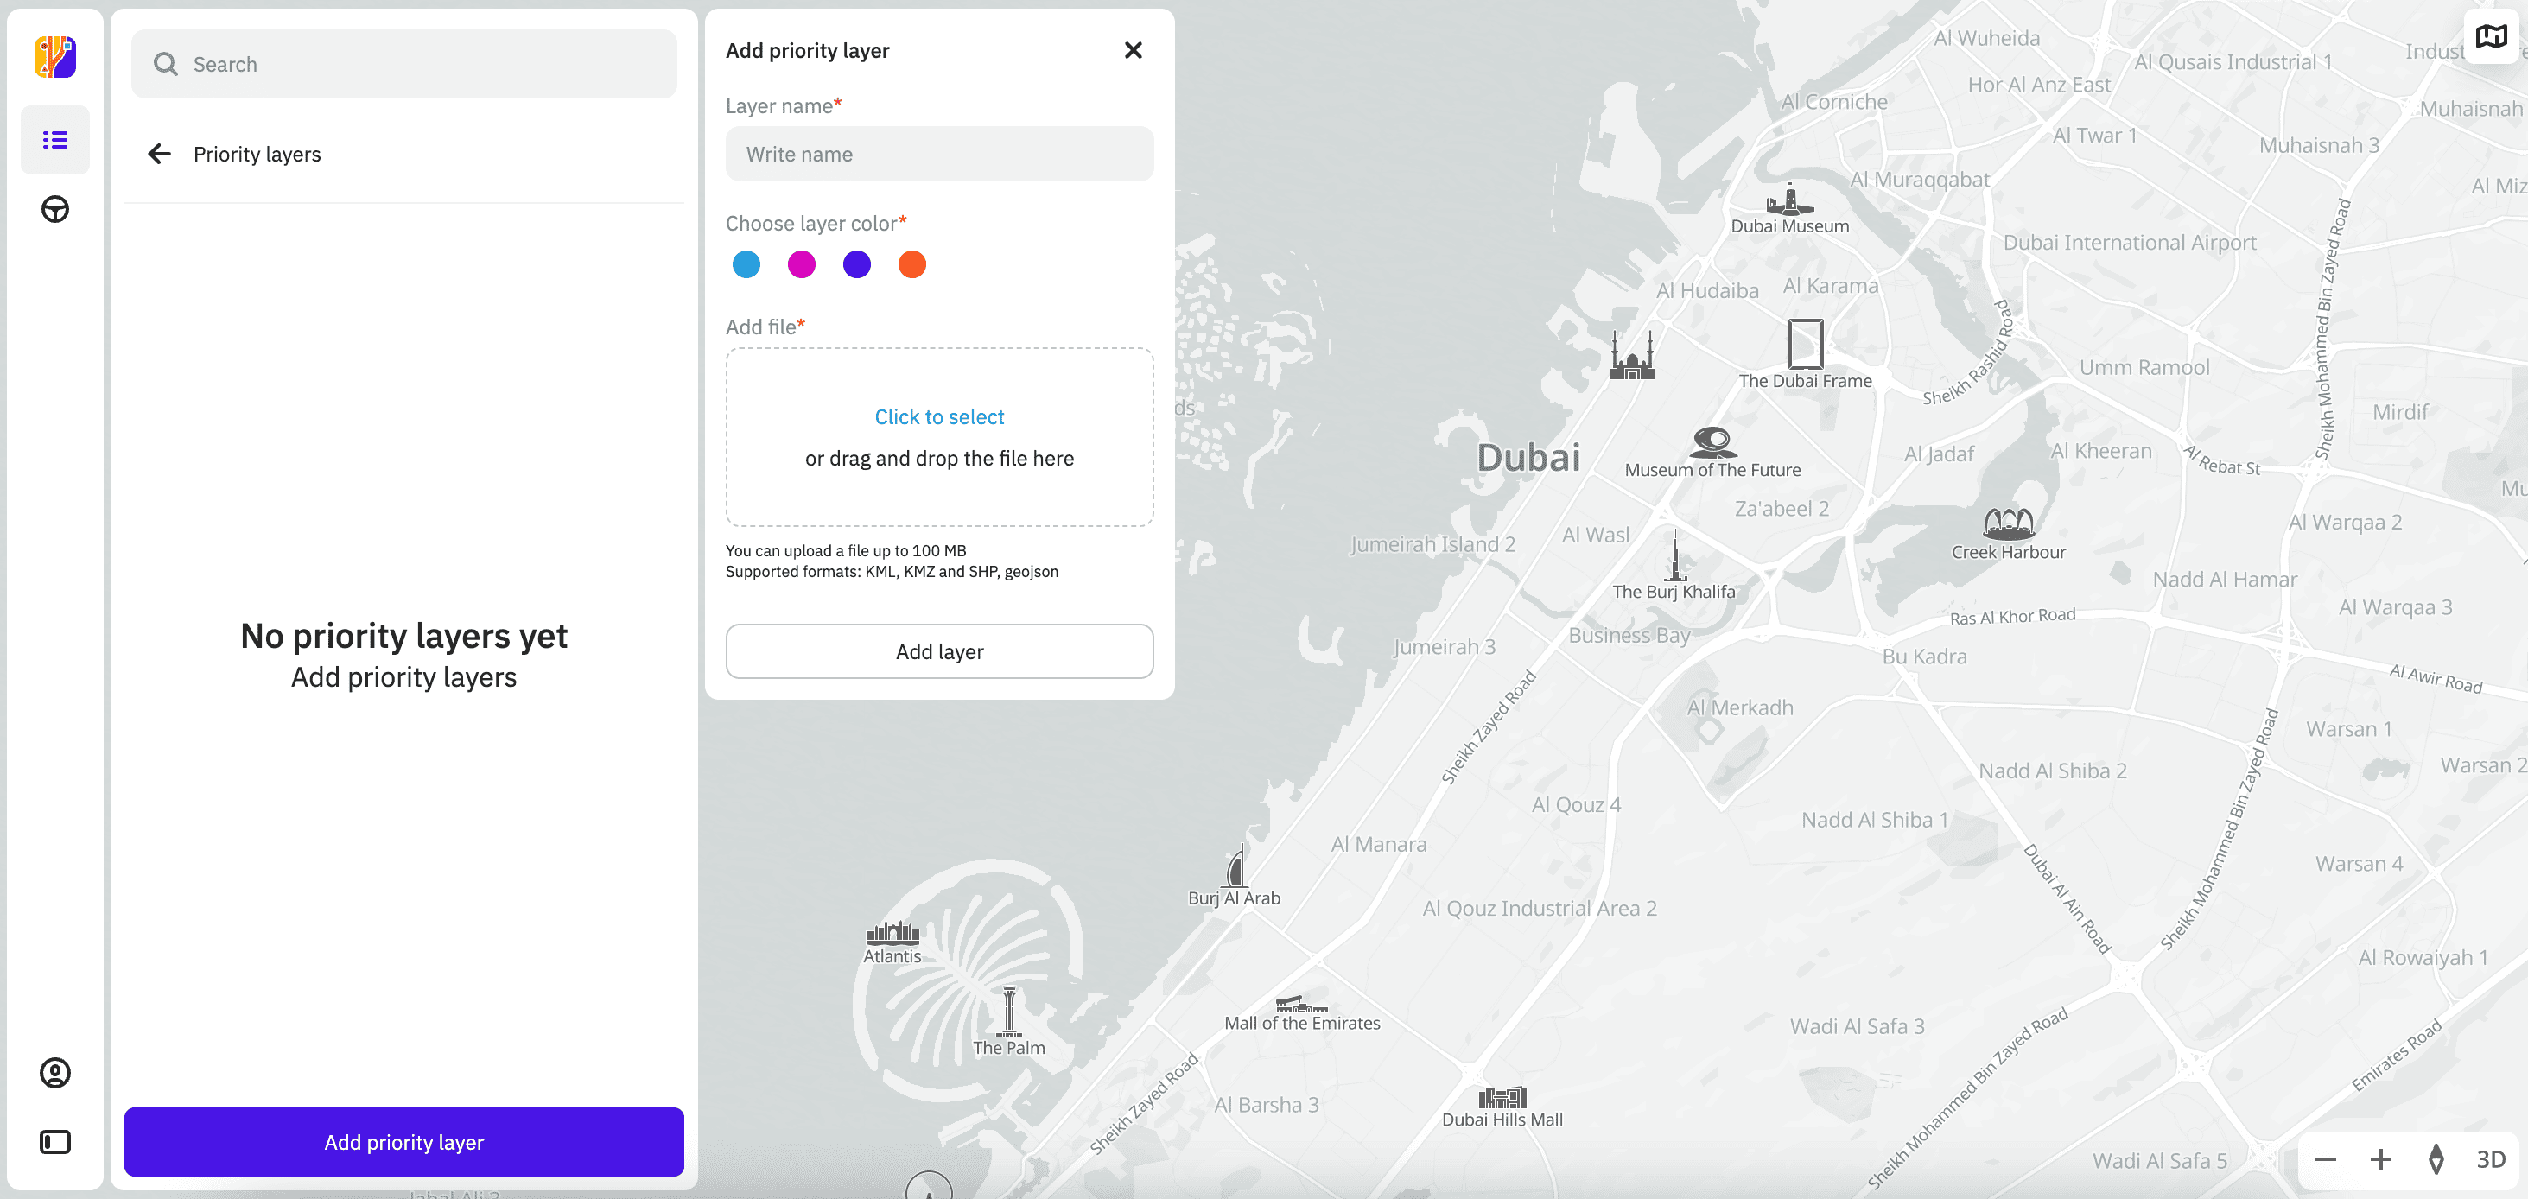Click the Write name input field
Viewport: 2528px width, 1199px height.
tap(938, 154)
